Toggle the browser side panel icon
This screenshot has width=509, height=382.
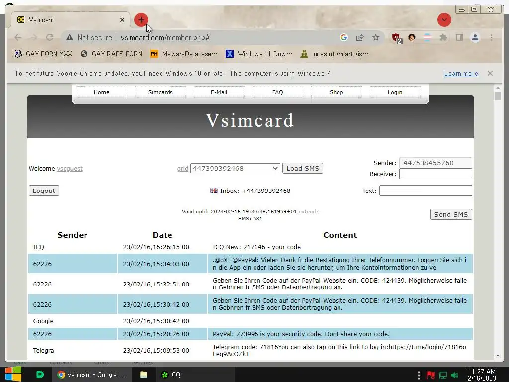click(459, 38)
